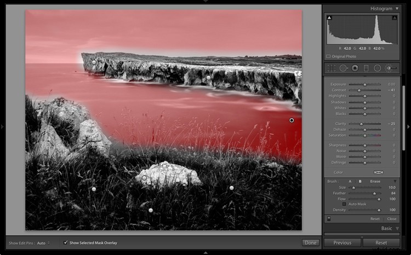Enable the Original Photo checkbox

(x=328, y=56)
